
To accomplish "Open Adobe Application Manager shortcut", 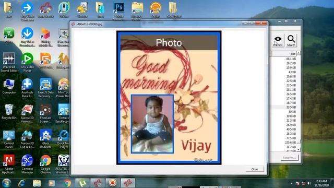I will 9,164.
